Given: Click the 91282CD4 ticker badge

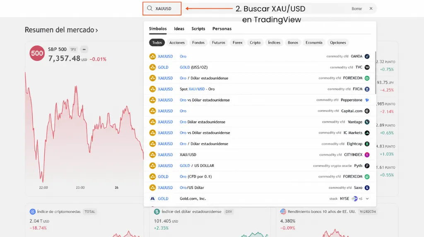Looking at the screenshot, I should 368,212.
